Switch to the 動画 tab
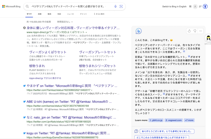The width and height of the screenshot is (211, 139). pyautogui.click(x=49, y=14)
